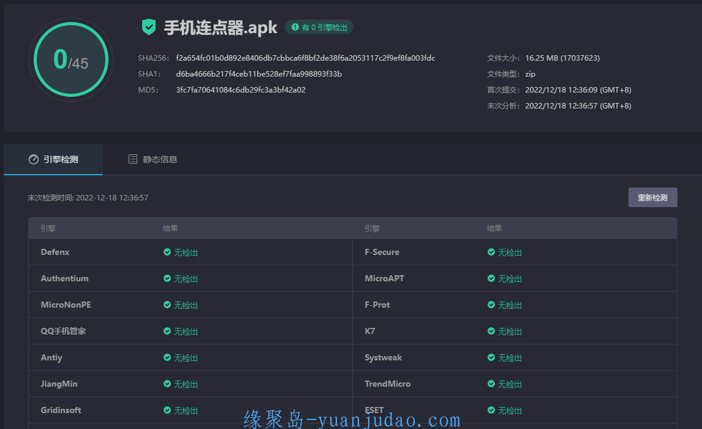Viewport: 702px width, 429px height.
Task: Click the green check icon in K7 row
Action: click(491, 332)
